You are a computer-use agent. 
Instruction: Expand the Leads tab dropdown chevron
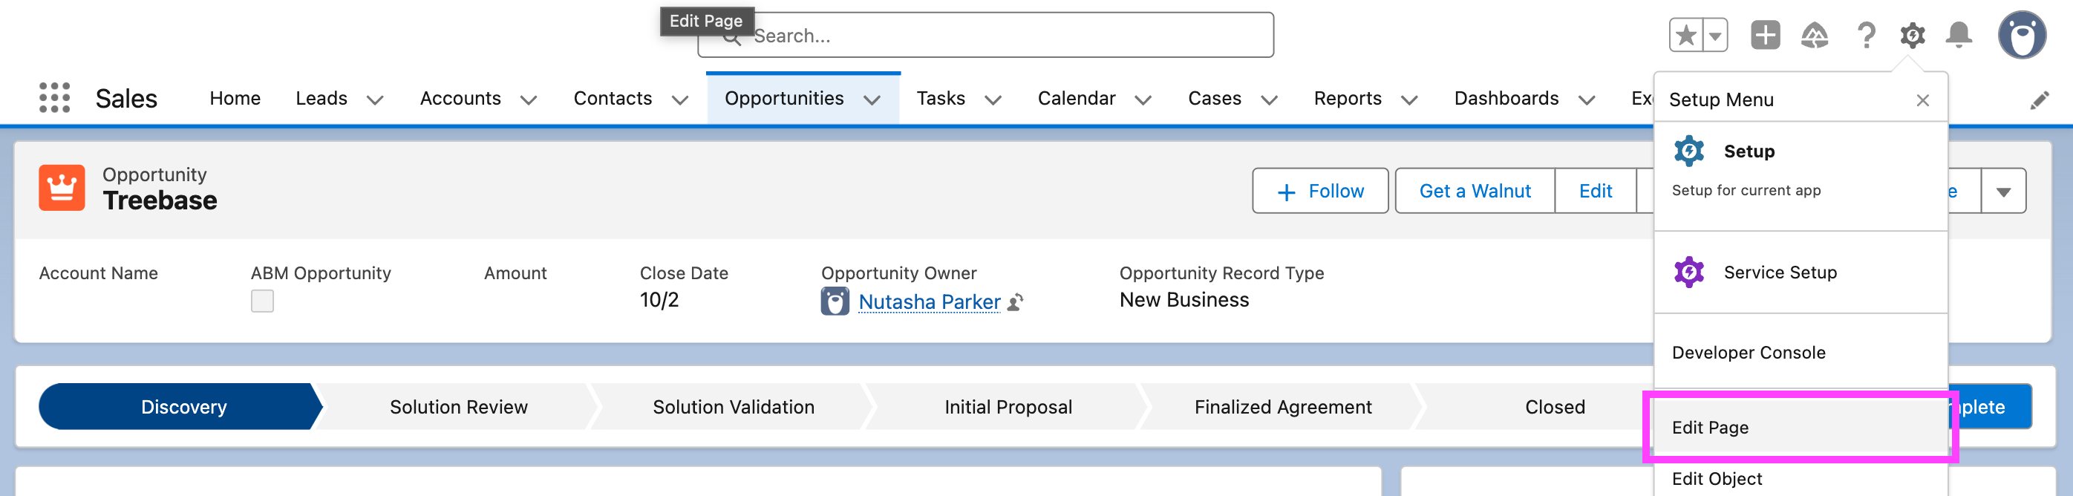click(x=375, y=99)
